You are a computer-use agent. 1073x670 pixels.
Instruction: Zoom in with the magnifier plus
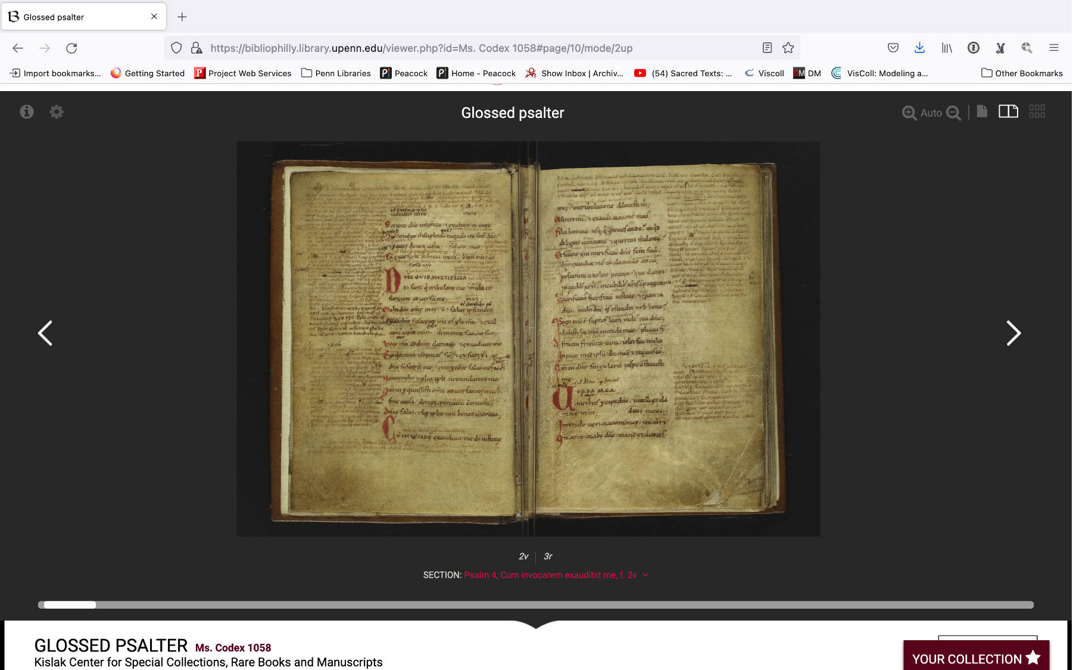click(909, 113)
